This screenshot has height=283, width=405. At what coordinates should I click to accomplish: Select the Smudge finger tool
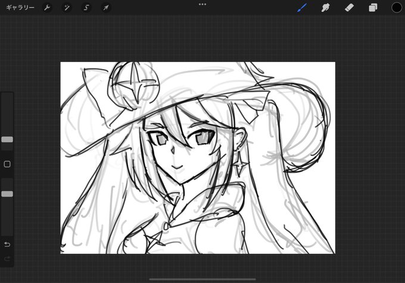325,8
